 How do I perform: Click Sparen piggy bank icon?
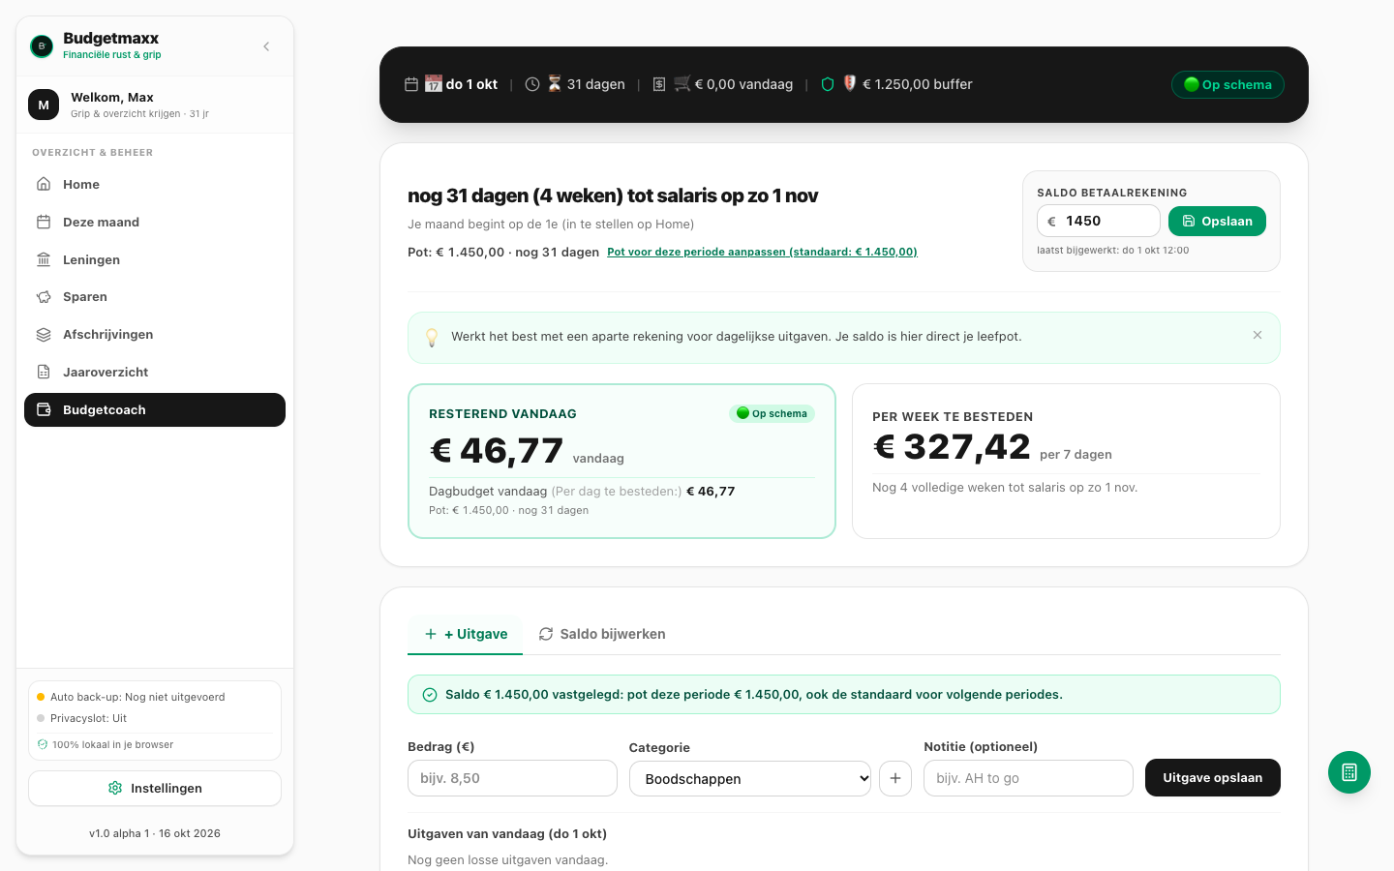[44, 297]
